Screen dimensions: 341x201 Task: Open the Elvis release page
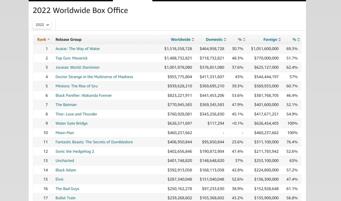[59, 179]
